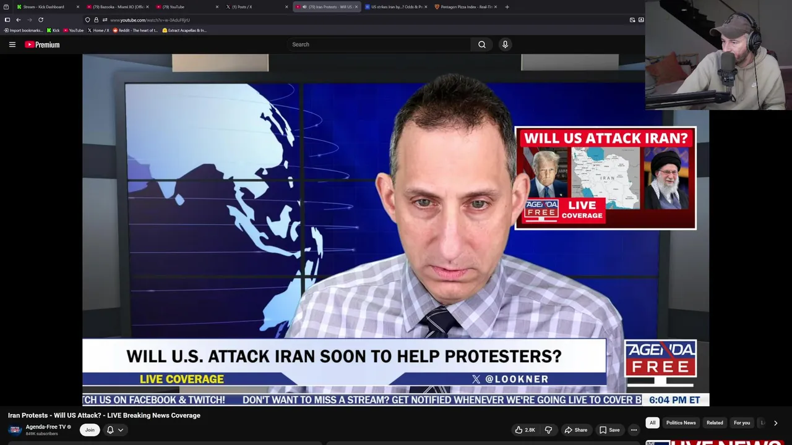The width and height of the screenshot is (792, 445).
Task: Start voice search with microphone icon
Action: (505, 44)
